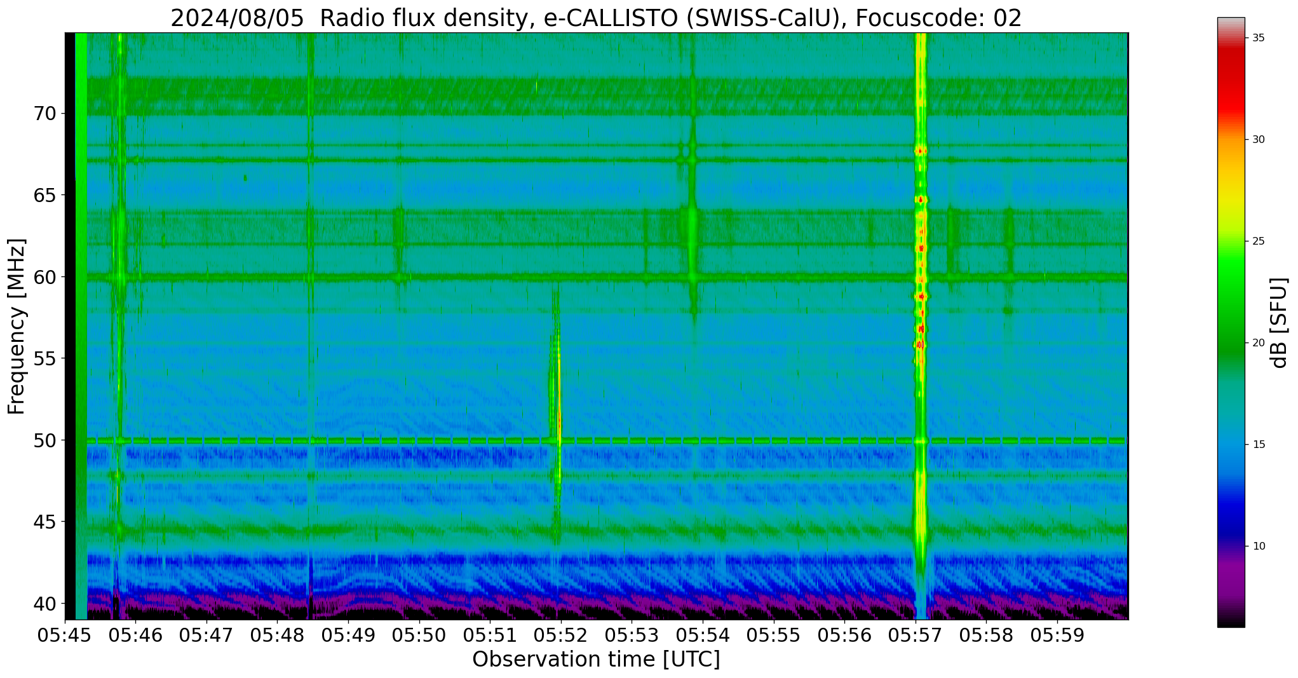Click the colorbar tick label 25
This screenshot has width=1298, height=678.
click(x=1259, y=241)
